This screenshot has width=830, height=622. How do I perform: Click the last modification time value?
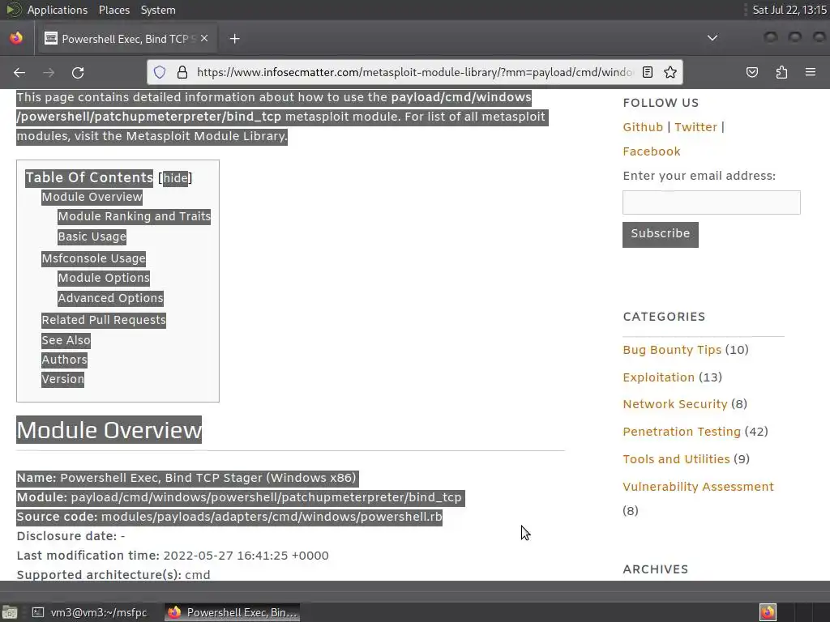[x=246, y=556]
